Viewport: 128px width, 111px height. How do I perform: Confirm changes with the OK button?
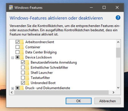[79, 101]
